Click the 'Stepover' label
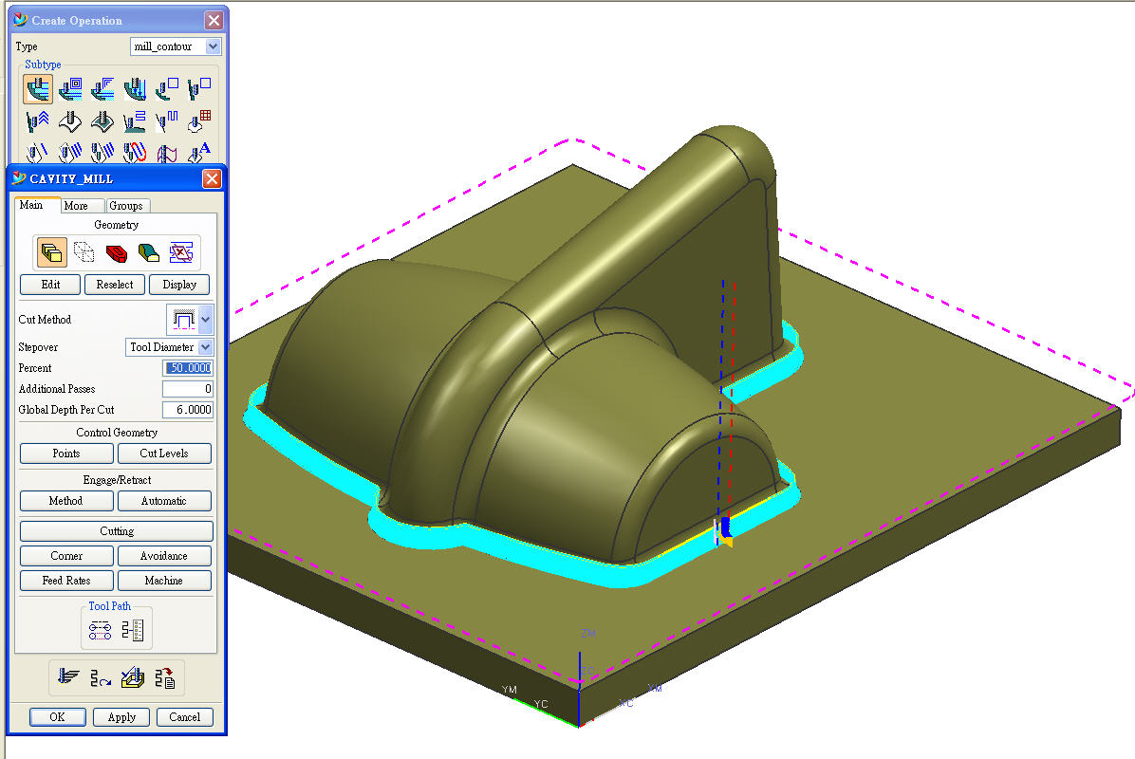Screen dimensions: 1135x759 (x=38, y=347)
